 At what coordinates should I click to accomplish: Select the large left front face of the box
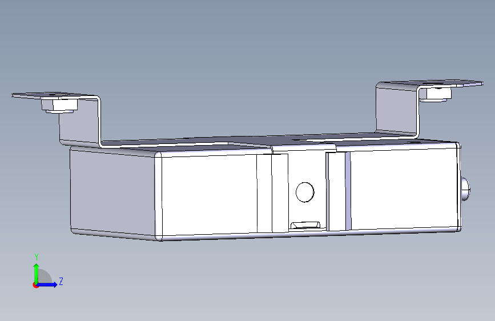[209, 194]
